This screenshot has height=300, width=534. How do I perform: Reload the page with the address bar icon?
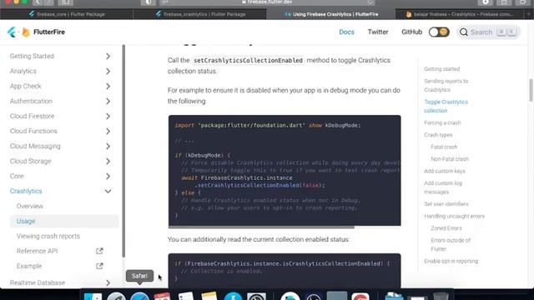pyautogui.click(x=370, y=2)
